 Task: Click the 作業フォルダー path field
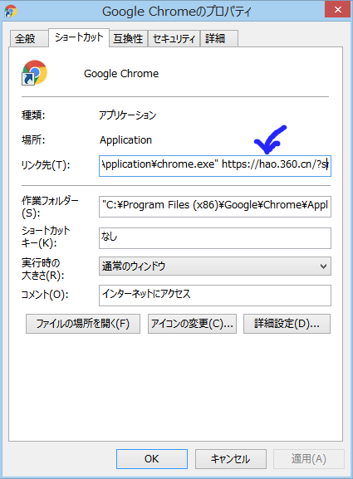click(x=215, y=207)
